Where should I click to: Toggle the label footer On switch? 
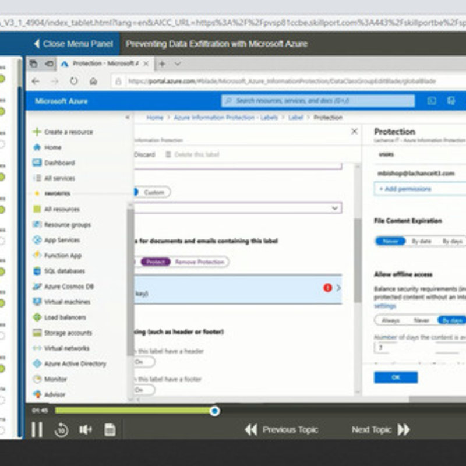(x=144, y=390)
